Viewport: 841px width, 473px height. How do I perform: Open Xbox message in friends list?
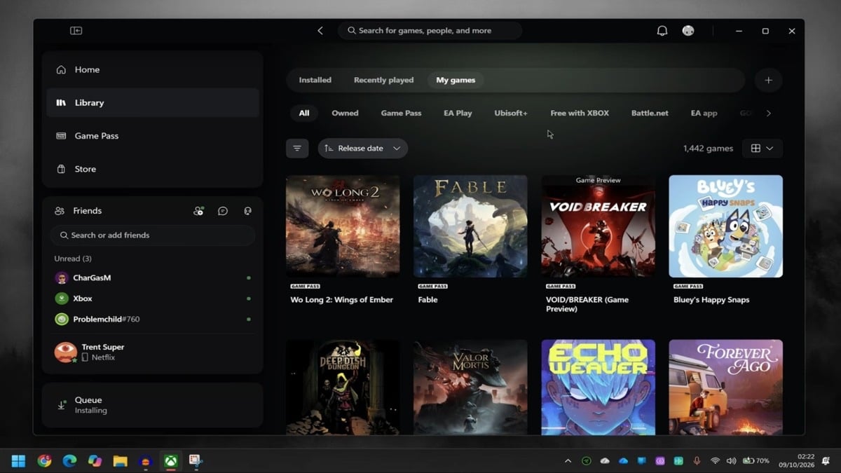[153, 299]
